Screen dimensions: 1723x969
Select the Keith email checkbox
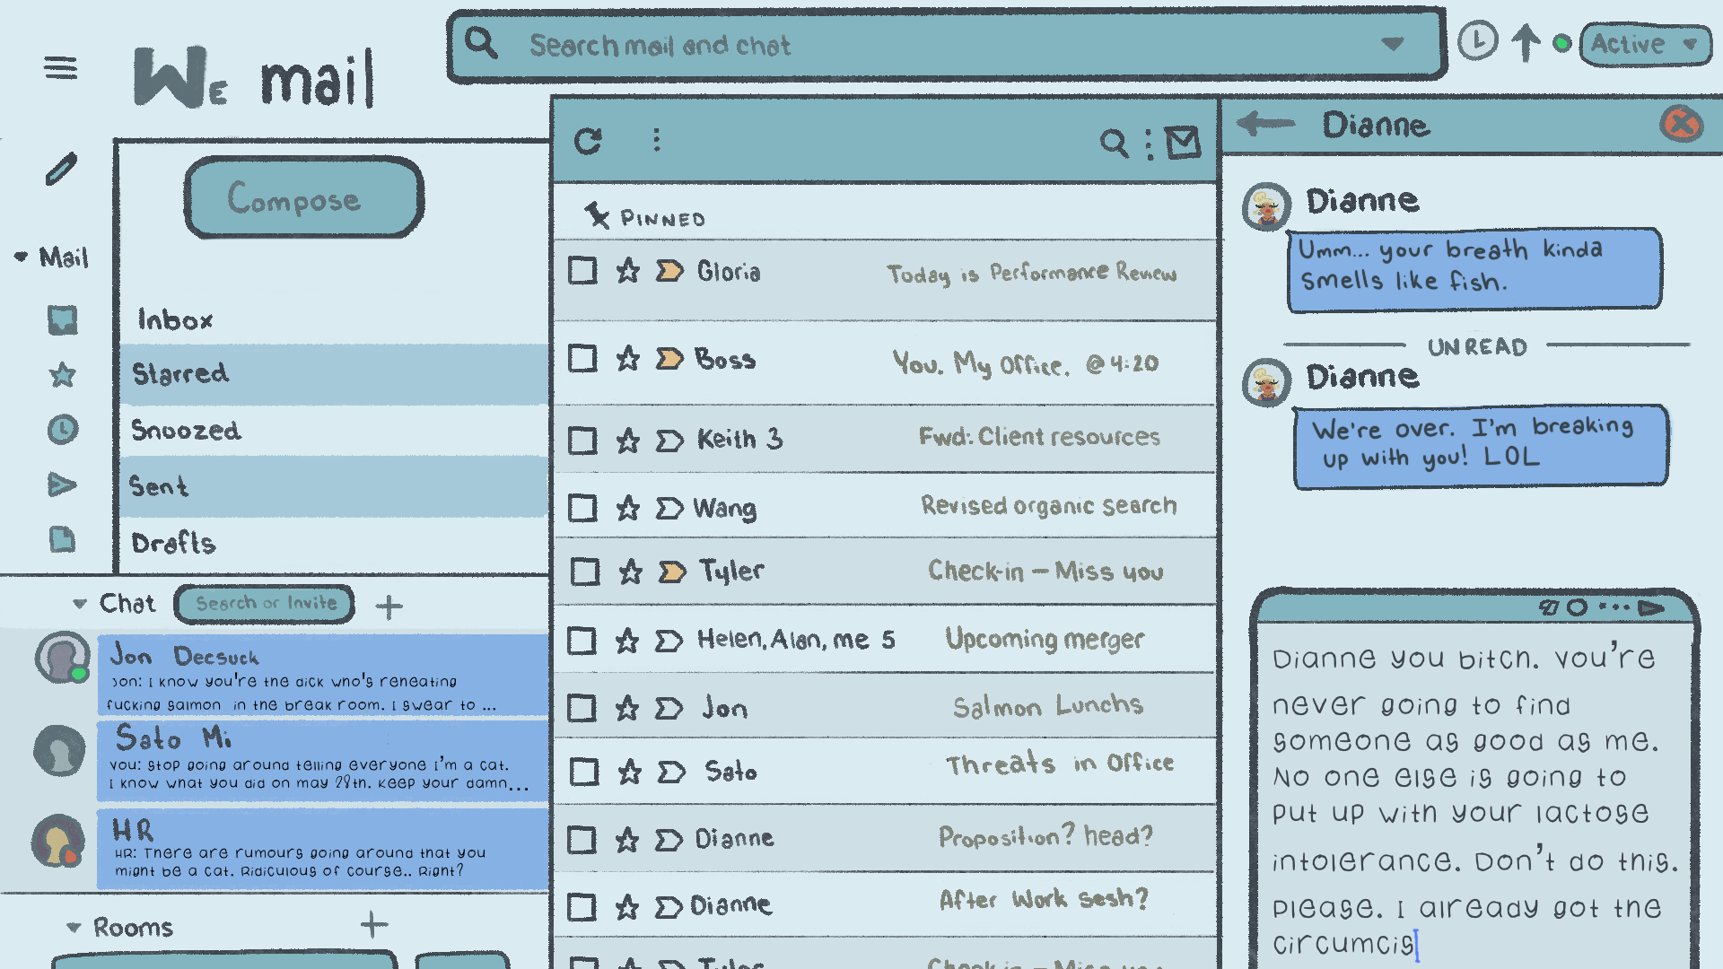[x=582, y=441]
